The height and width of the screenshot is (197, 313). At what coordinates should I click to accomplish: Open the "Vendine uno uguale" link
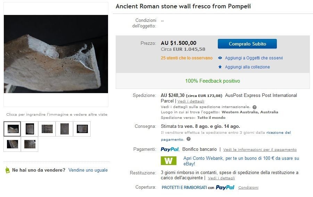tap(88, 170)
